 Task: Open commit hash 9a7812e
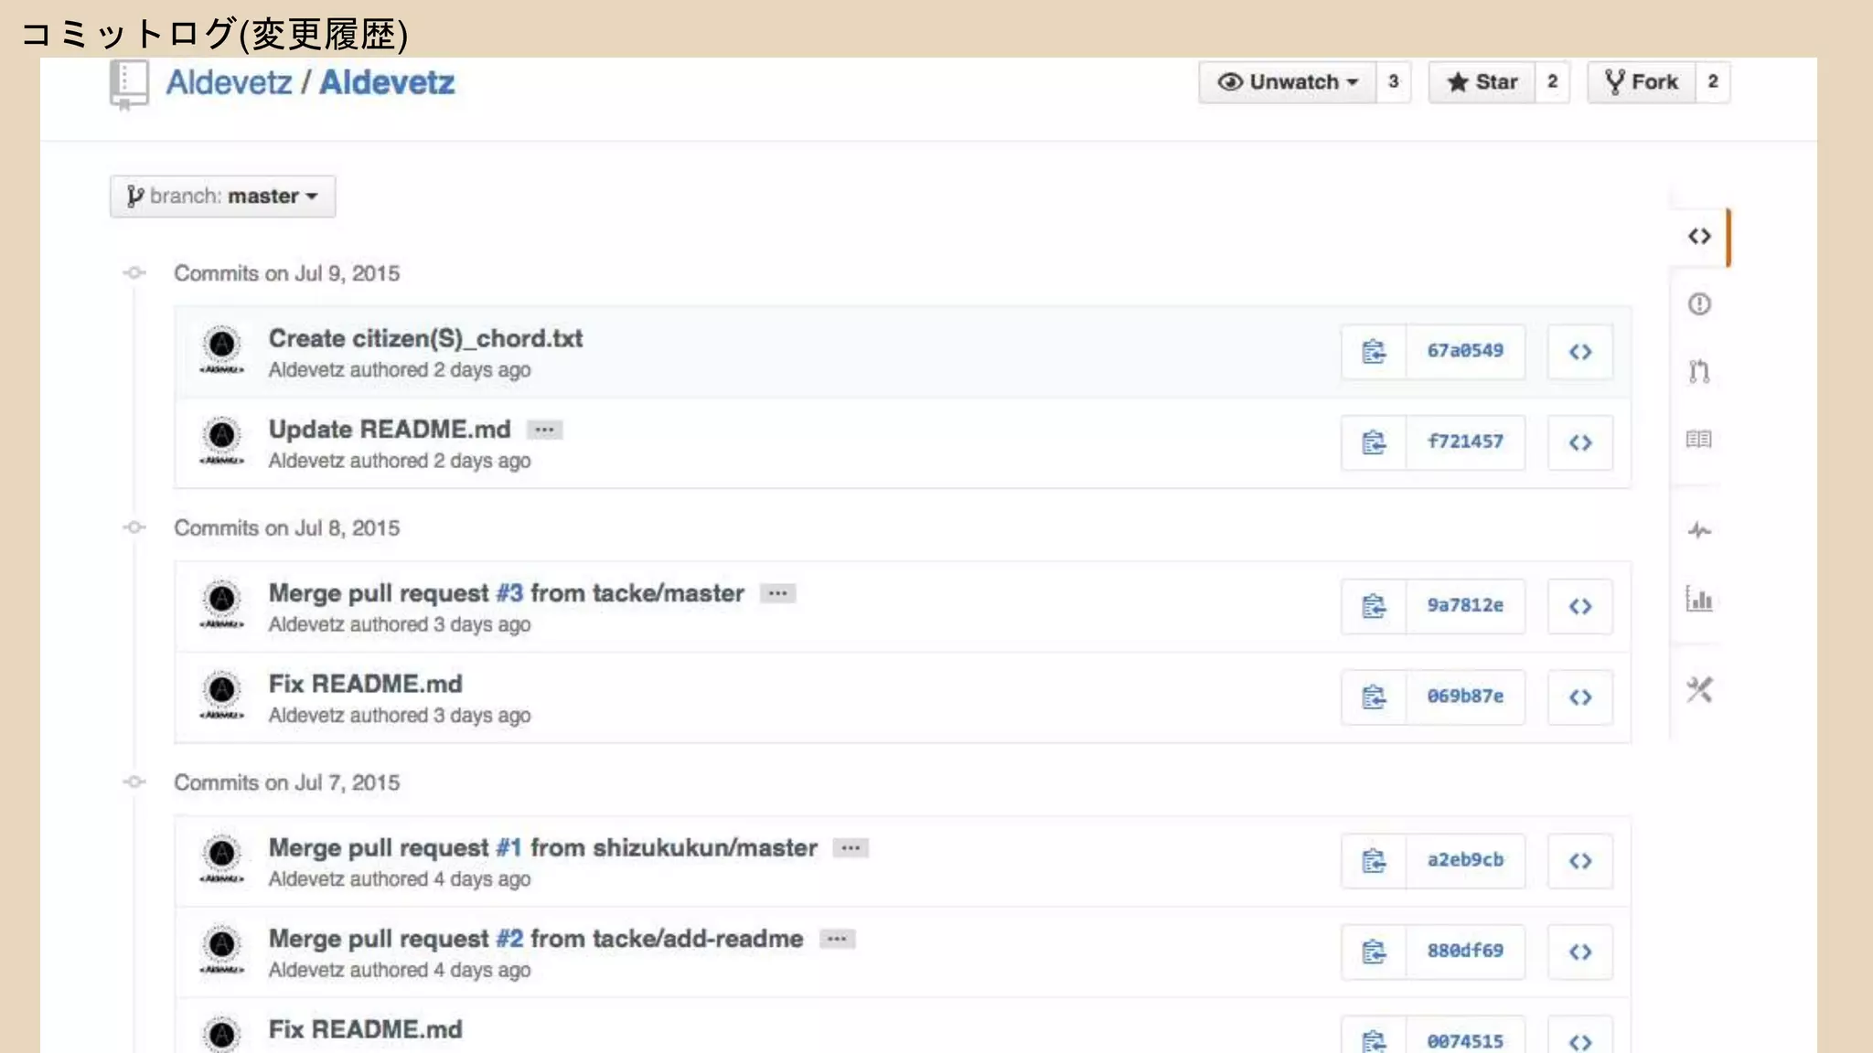pyautogui.click(x=1465, y=606)
